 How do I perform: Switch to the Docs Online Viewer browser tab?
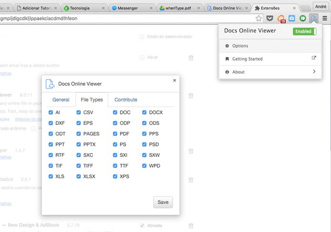pyautogui.click(x=227, y=8)
